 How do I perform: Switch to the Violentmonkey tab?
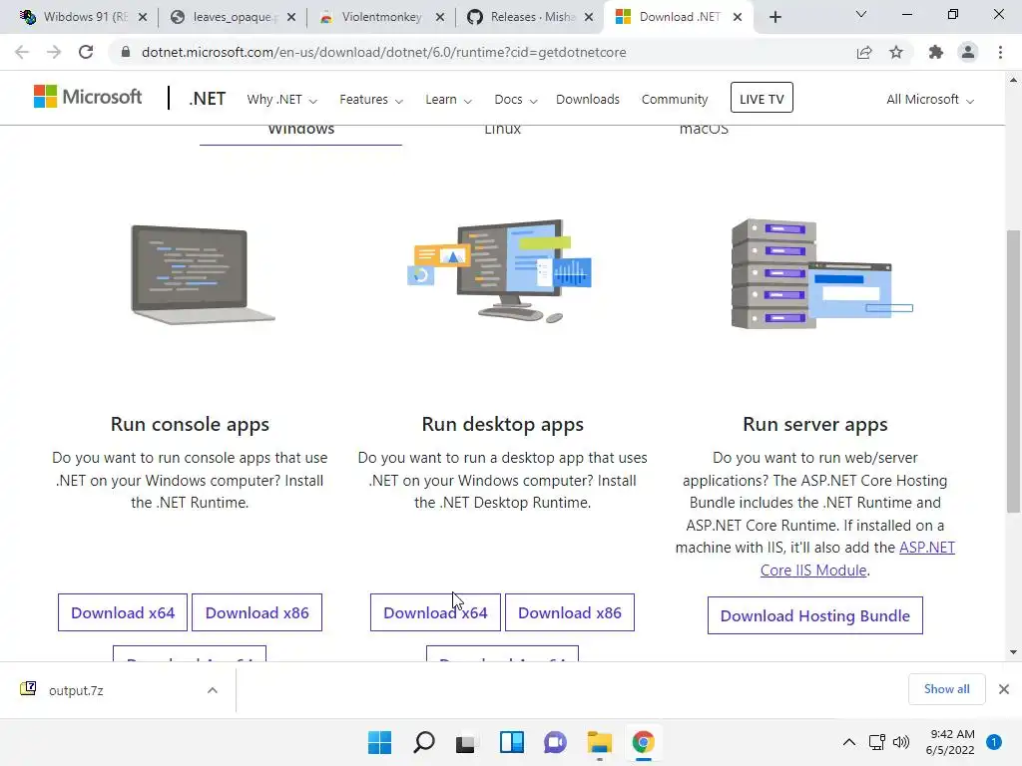tap(382, 17)
